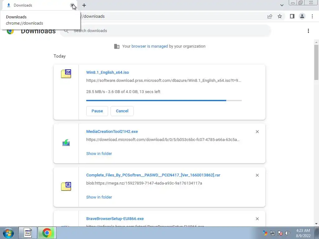This screenshot has height=239, width=319.
Task: Open the profile avatar menu
Action: click(x=302, y=16)
